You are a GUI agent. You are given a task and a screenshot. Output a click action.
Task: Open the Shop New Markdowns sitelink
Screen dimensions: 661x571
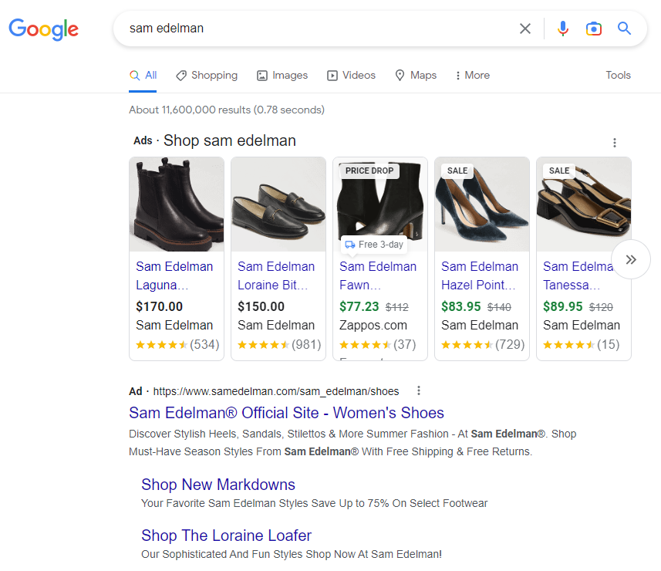218,485
